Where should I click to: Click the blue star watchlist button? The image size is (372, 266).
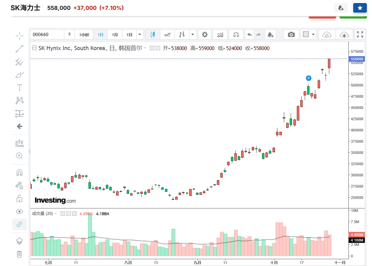click(360, 8)
